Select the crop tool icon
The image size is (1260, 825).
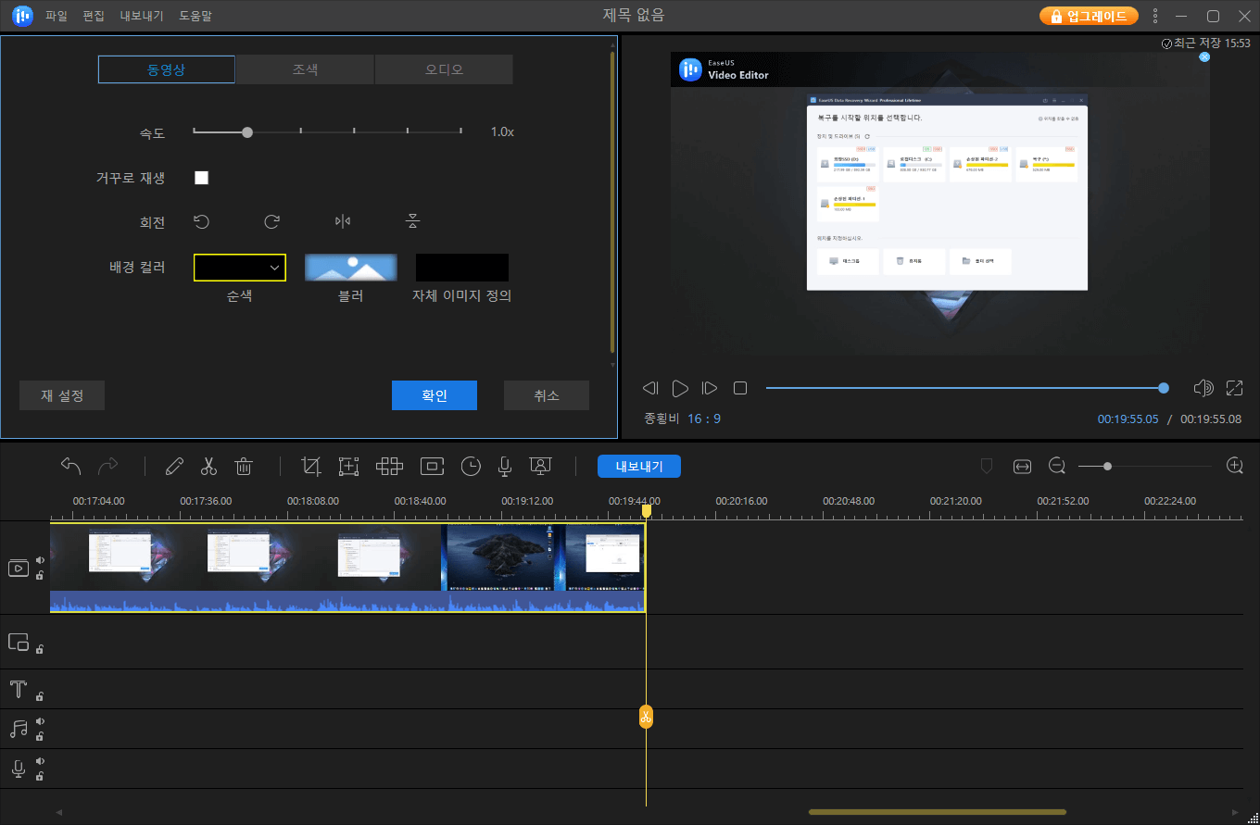click(x=311, y=467)
